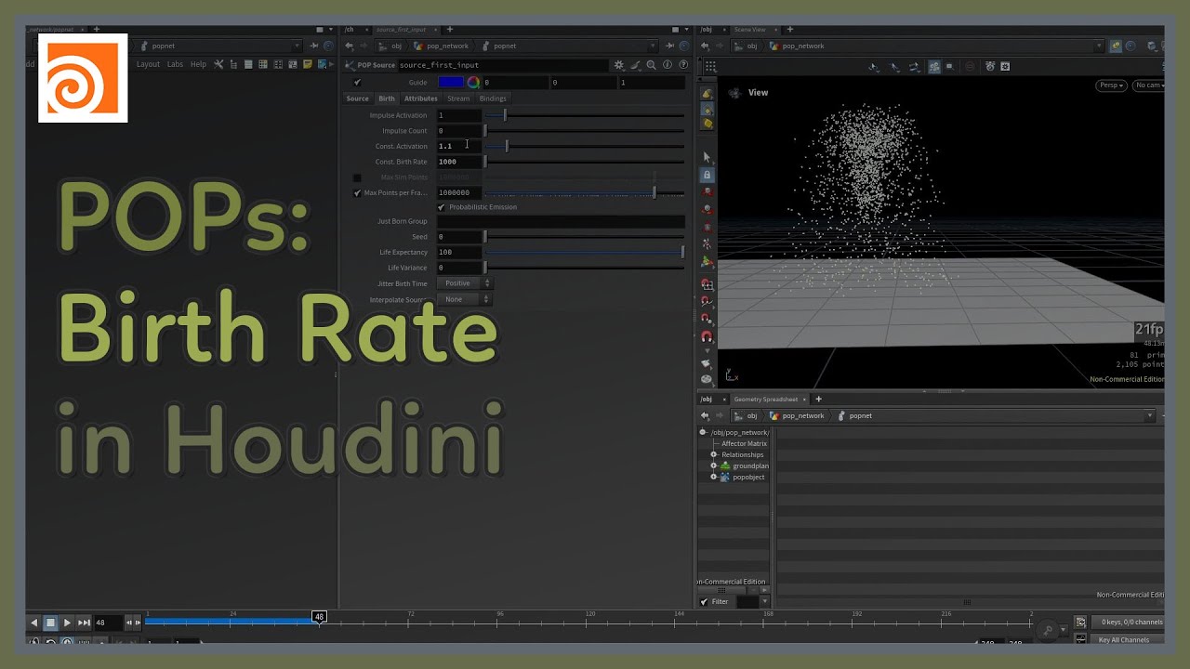
Task: Open the Scene View path history dropdown
Action: pyautogui.click(x=1100, y=46)
